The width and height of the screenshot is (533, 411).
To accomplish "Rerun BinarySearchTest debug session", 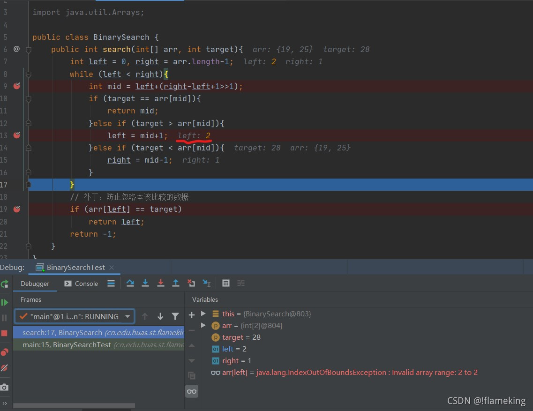I will 4,284.
